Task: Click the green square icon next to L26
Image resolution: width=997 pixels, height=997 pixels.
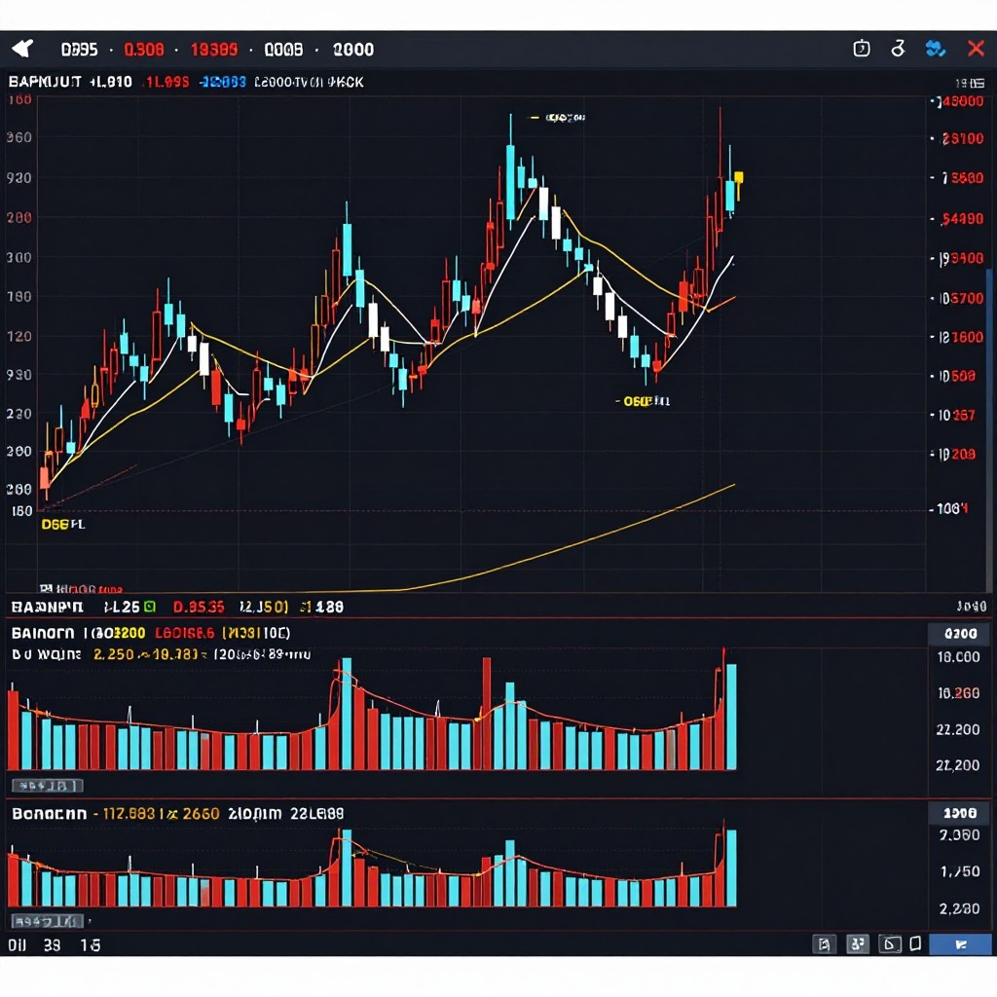Action: click(x=149, y=607)
